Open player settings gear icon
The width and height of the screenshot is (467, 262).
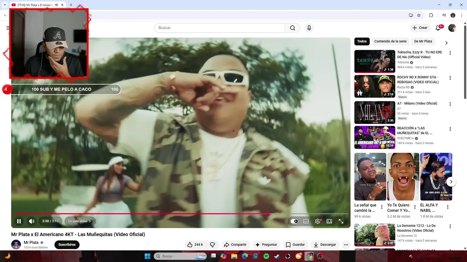coord(318,221)
